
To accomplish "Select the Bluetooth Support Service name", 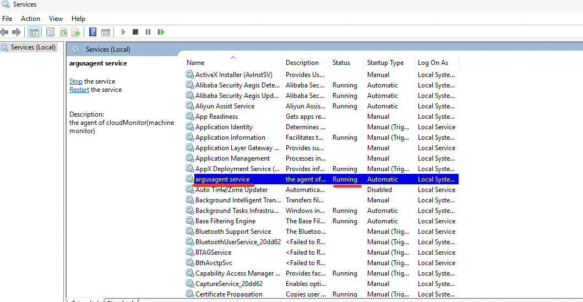I will 233,232.
